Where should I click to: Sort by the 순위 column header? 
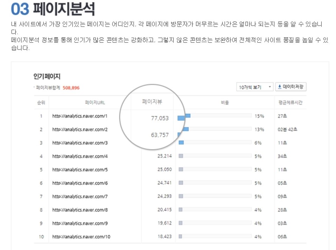[x=41, y=103]
